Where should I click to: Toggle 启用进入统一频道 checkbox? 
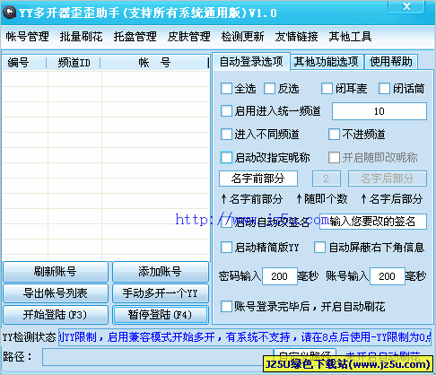point(226,111)
